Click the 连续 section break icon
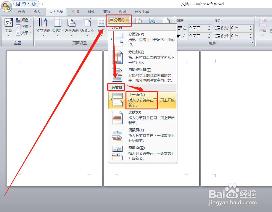 click(118, 118)
